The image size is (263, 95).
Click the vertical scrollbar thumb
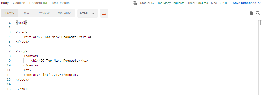[x=260, y=22]
